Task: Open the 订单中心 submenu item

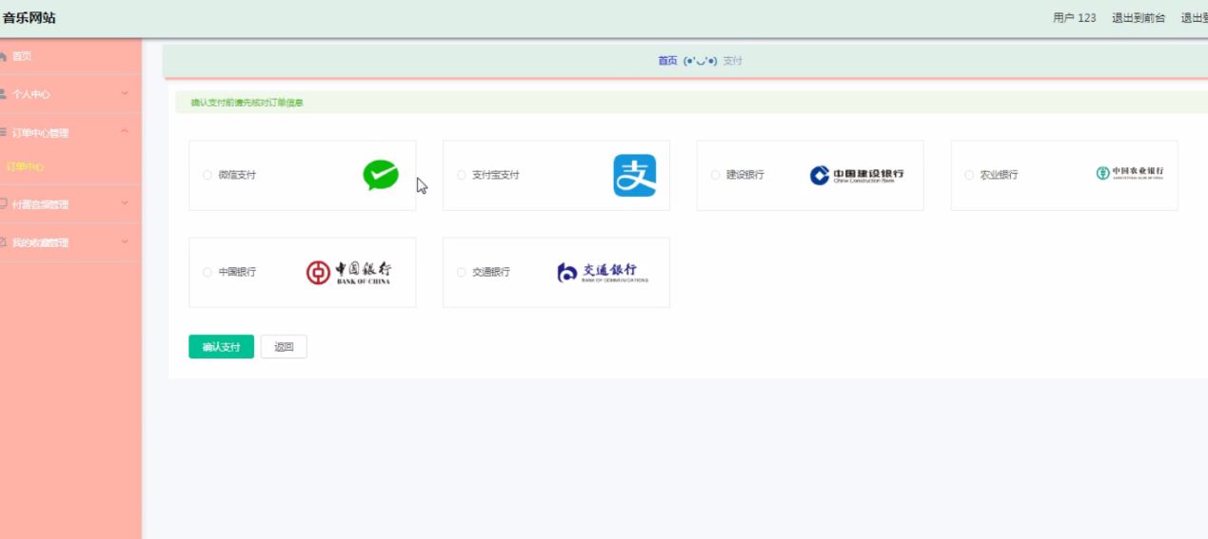Action: tap(70, 167)
